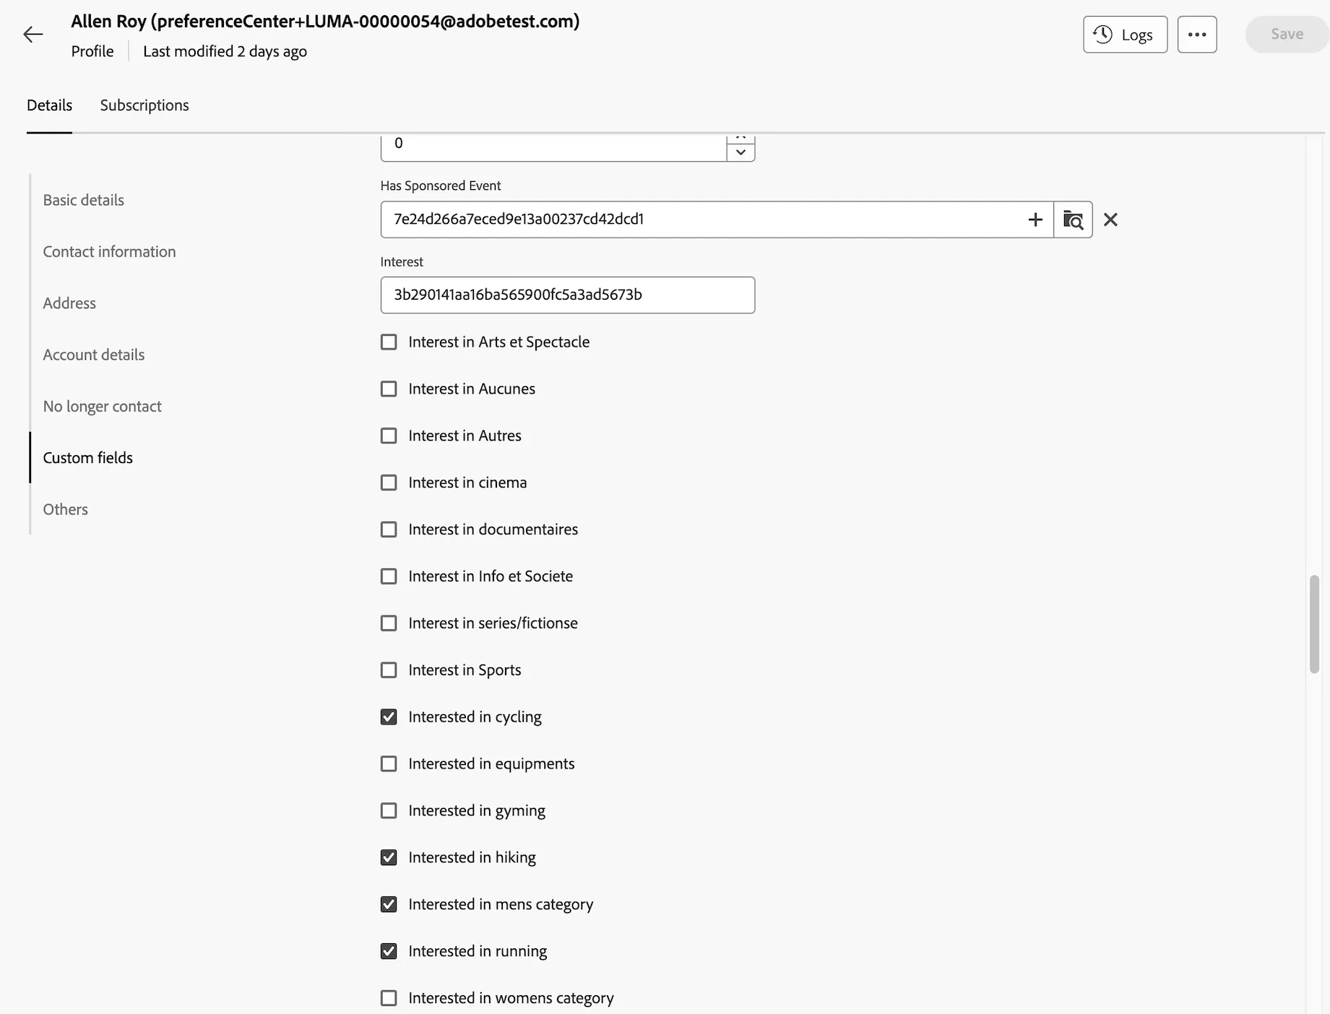Jump to Basic details section
Viewport: 1330px width, 1014px height.
coord(84,200)
